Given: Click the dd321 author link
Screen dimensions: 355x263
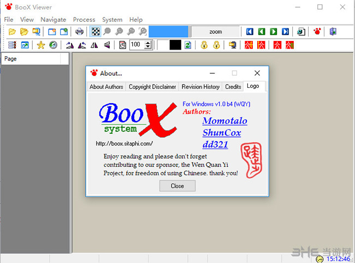Looking at the screenshot, I should click(x=215, y=144).
